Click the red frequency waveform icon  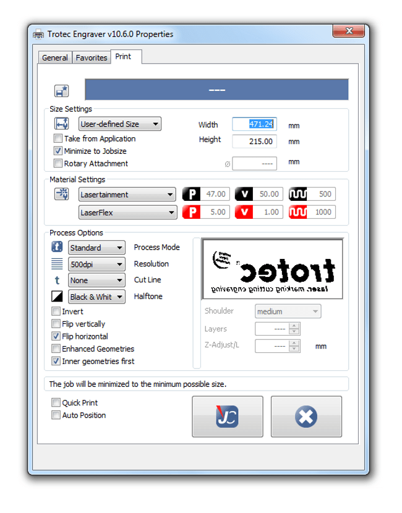click(x=297, y=212)
